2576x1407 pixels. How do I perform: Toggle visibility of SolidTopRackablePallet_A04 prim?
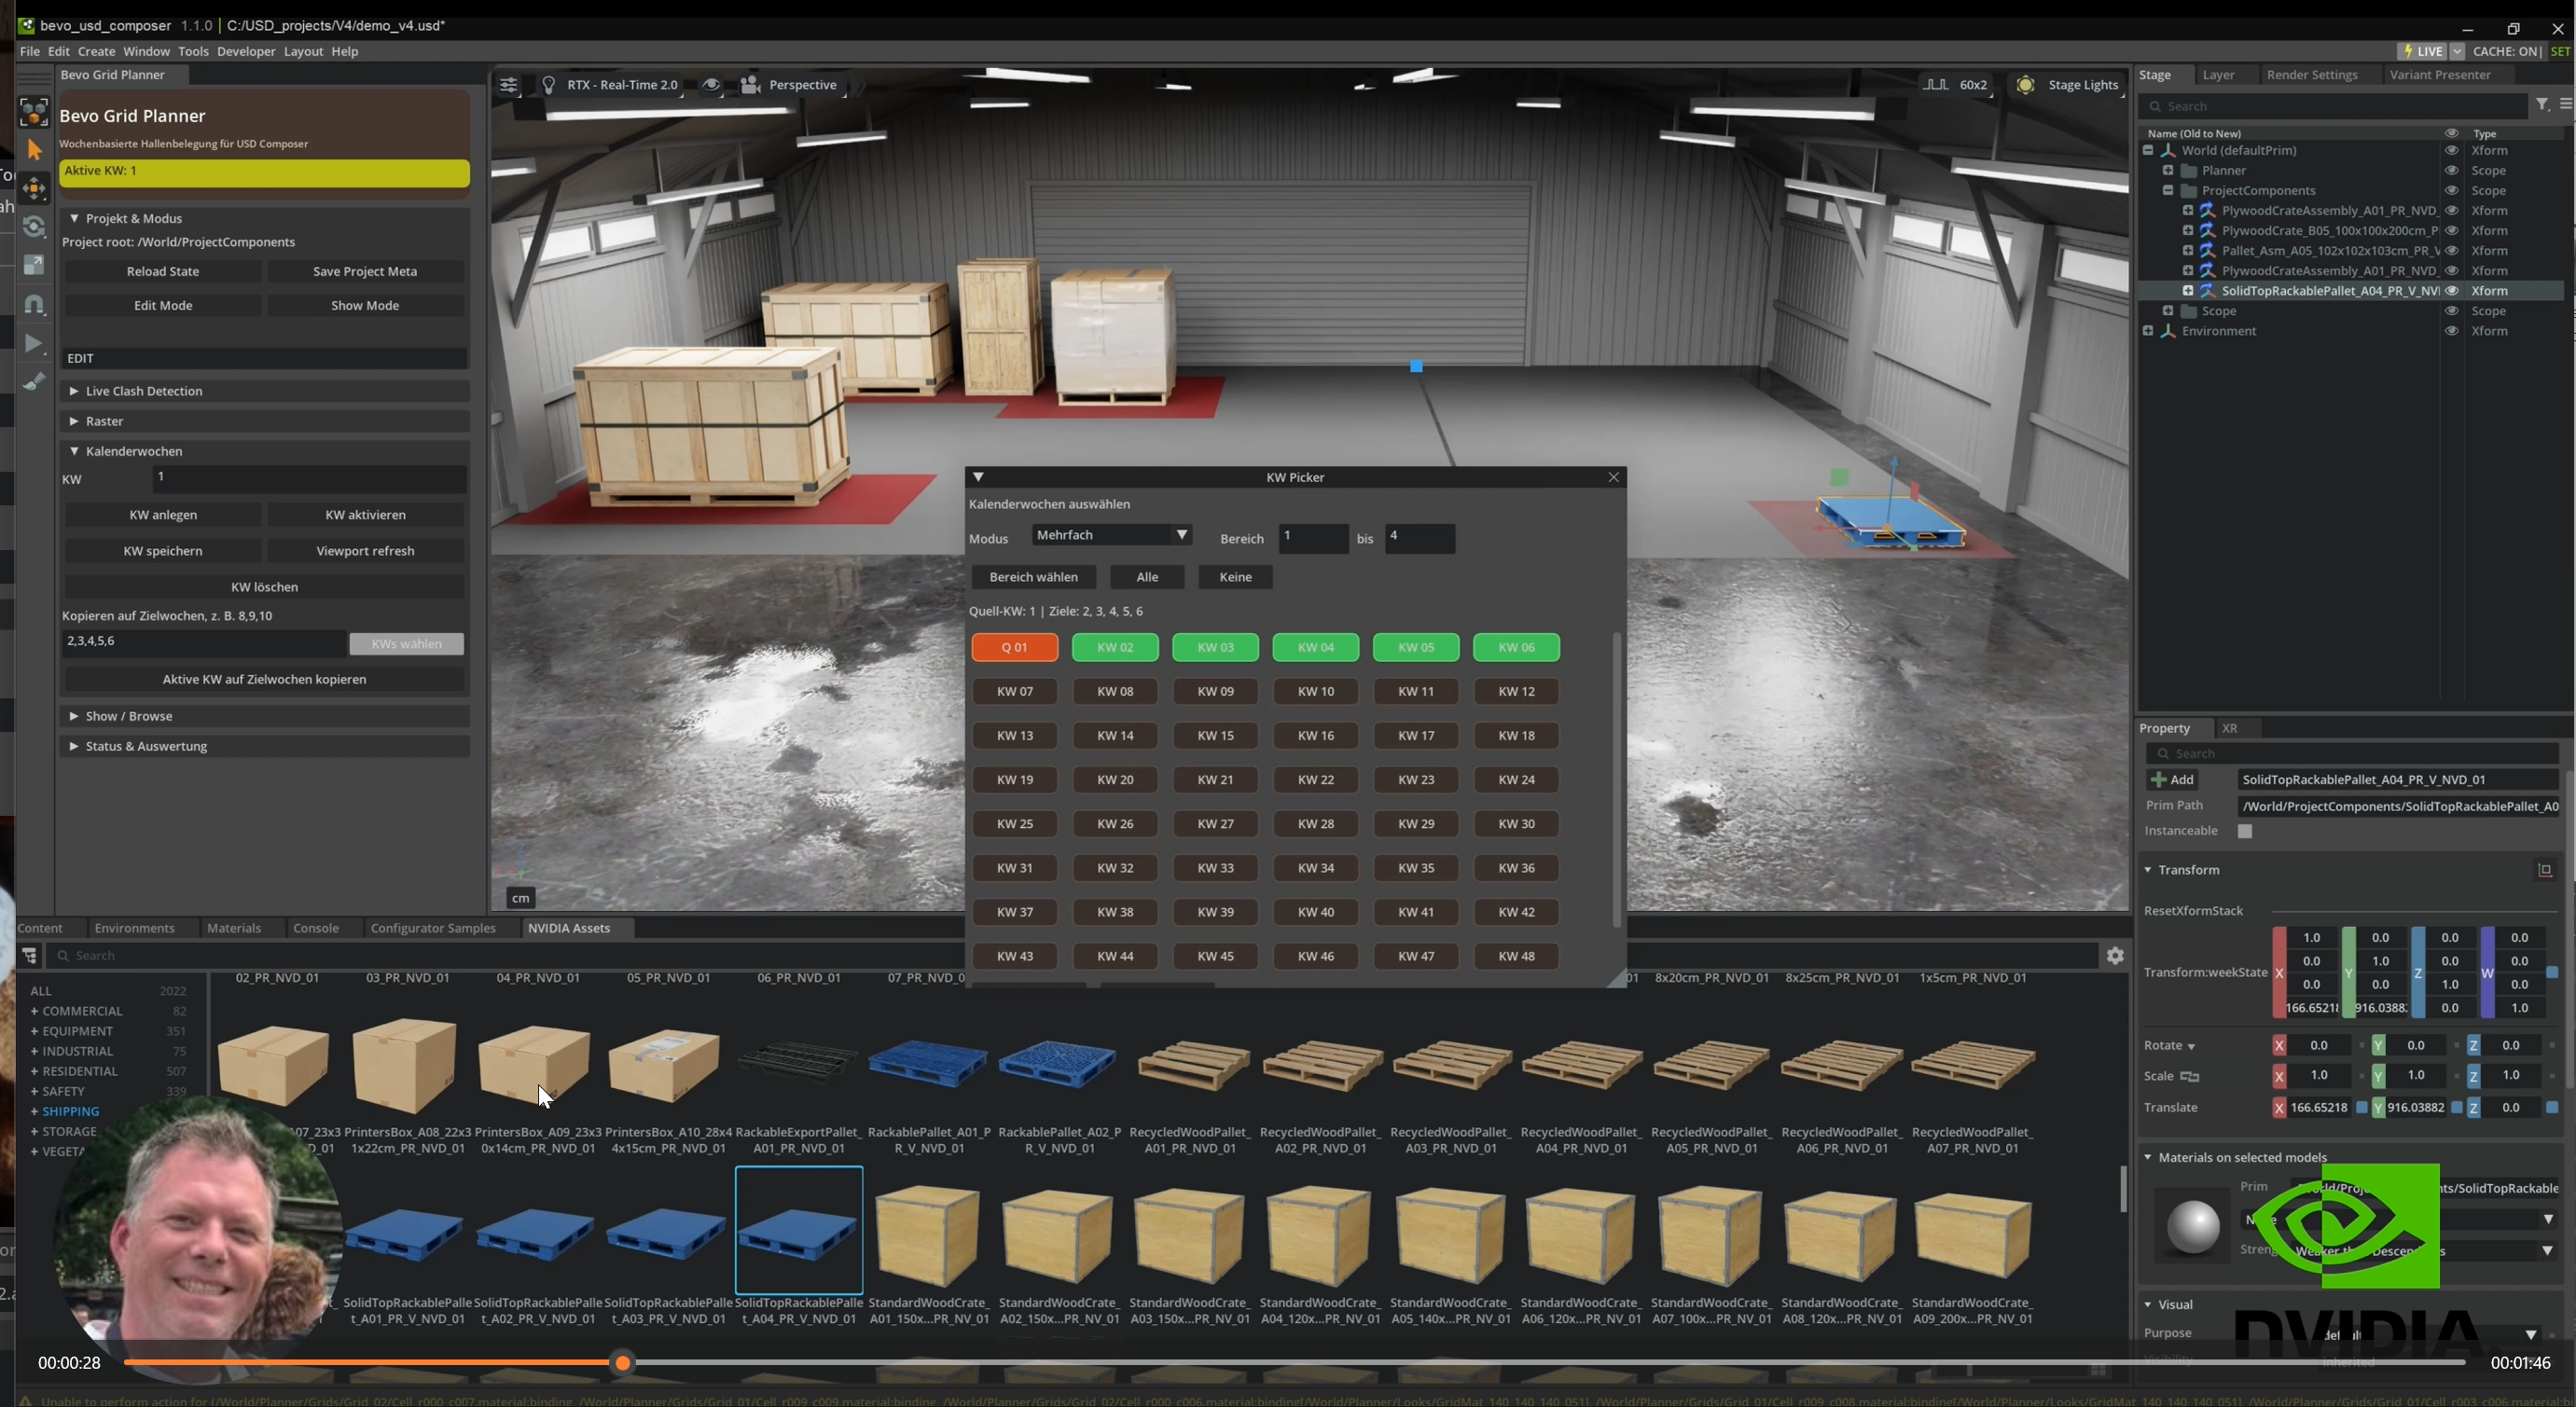tap(2451, 291)
